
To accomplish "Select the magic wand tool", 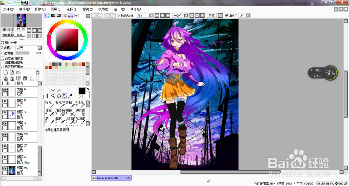I will point(59,90).
